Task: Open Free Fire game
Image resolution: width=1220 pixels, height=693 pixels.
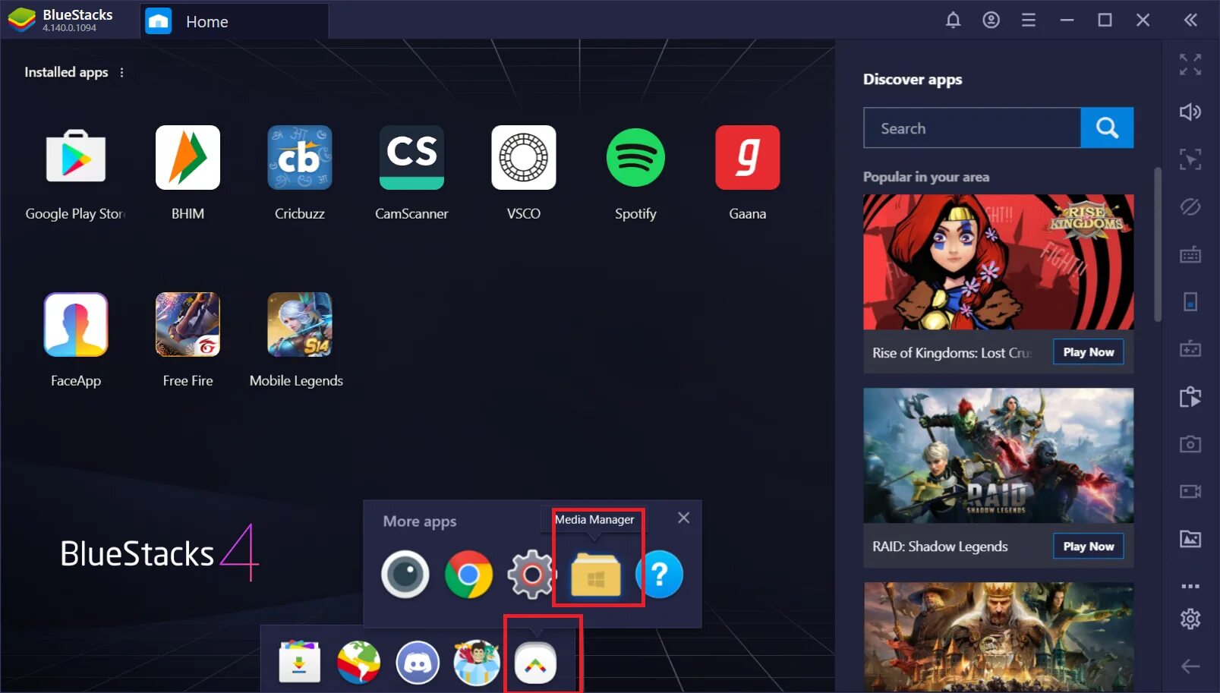Action: tap(188, 325)
